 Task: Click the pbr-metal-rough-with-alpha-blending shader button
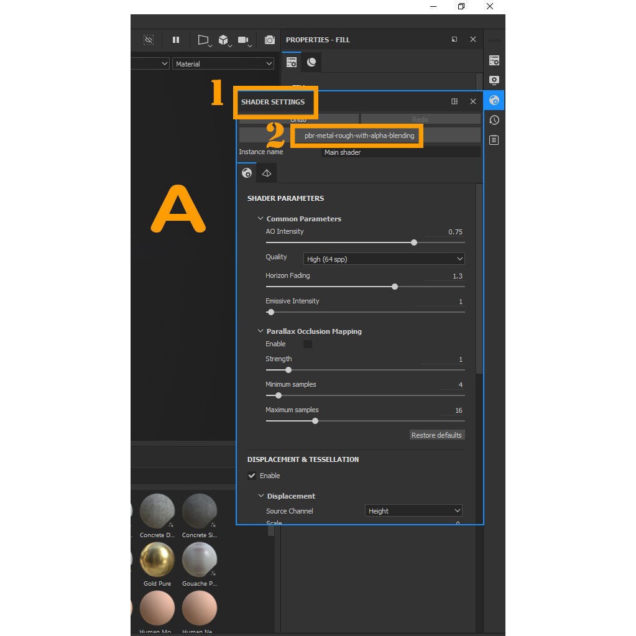(359, 136)
